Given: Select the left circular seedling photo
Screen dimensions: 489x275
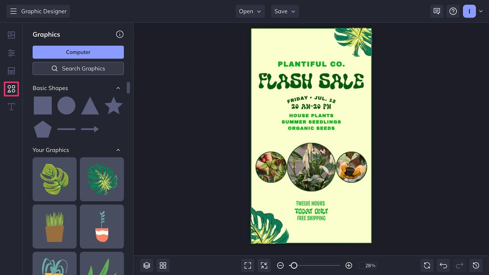Looking at the screenshot, I should point(271,167).
